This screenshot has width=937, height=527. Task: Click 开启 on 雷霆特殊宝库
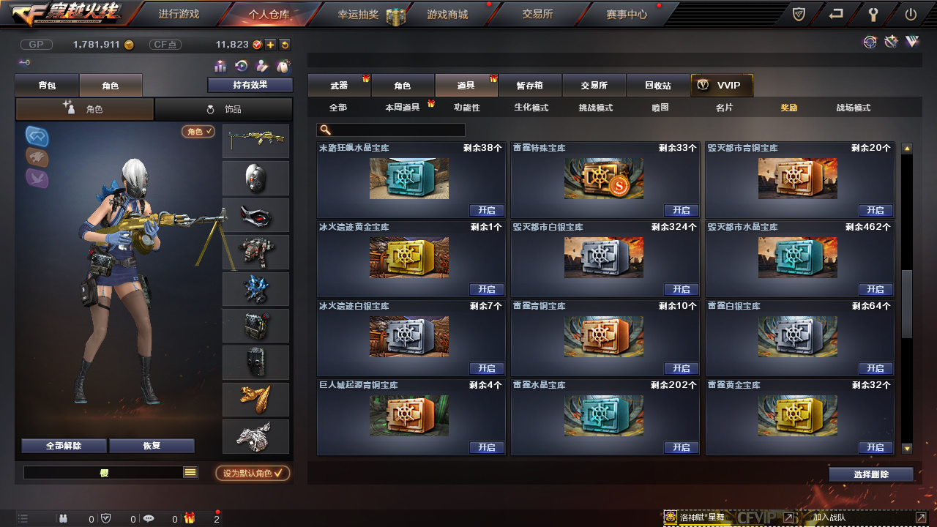[x=682, y=210]
